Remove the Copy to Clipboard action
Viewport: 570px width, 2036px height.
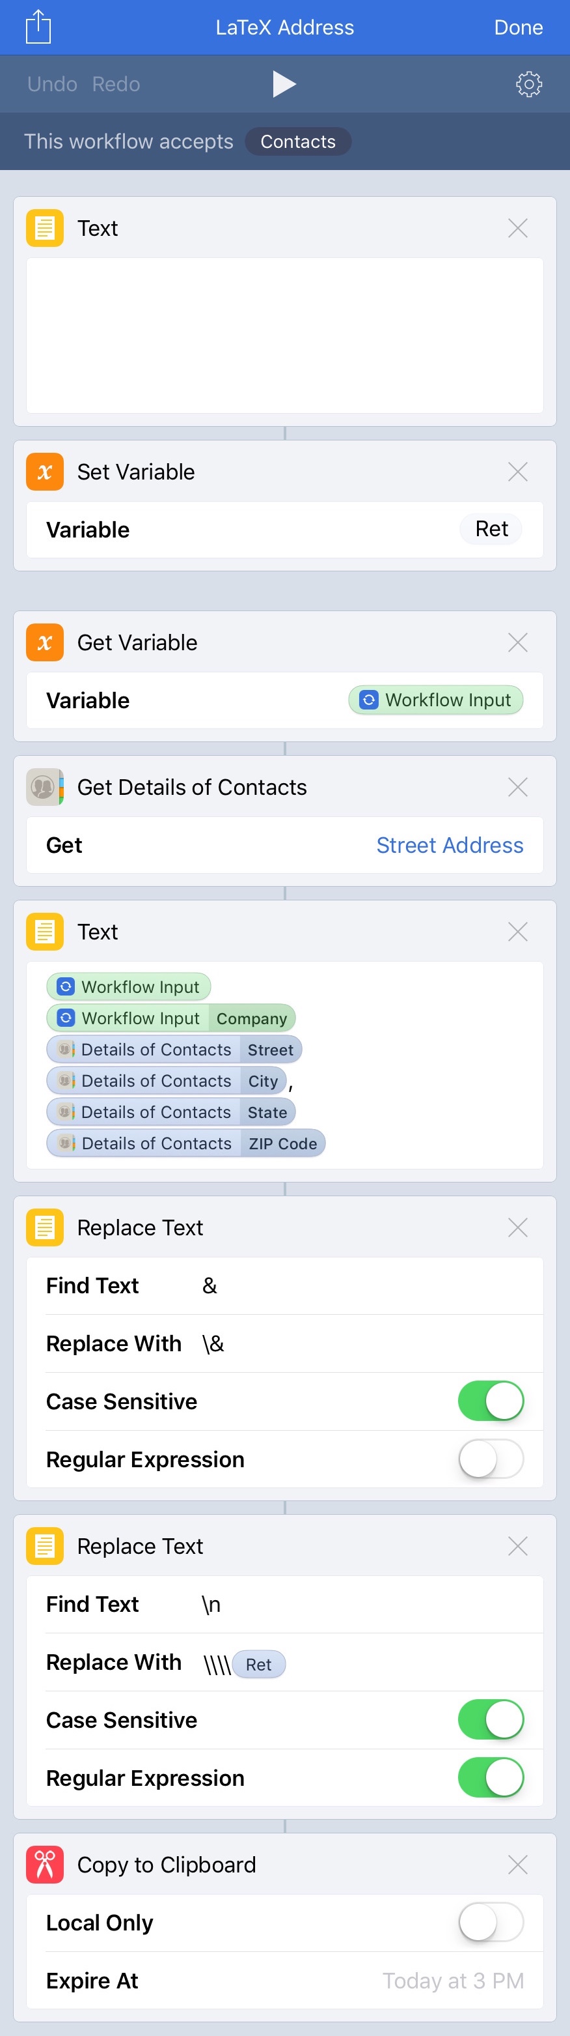518,1865
